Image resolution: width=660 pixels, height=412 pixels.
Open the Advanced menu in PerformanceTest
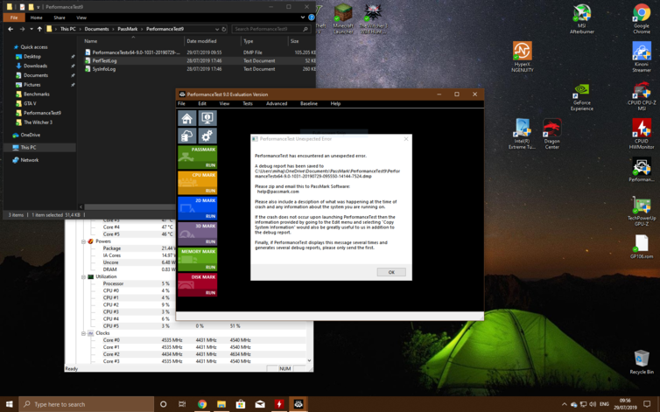277,103
